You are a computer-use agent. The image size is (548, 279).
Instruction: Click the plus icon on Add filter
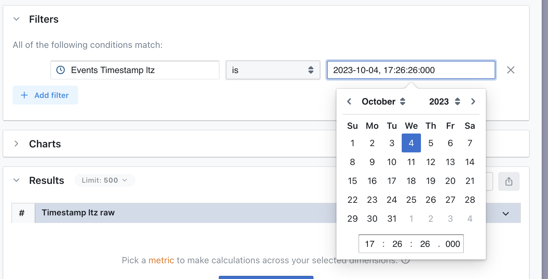click(24, 95)
